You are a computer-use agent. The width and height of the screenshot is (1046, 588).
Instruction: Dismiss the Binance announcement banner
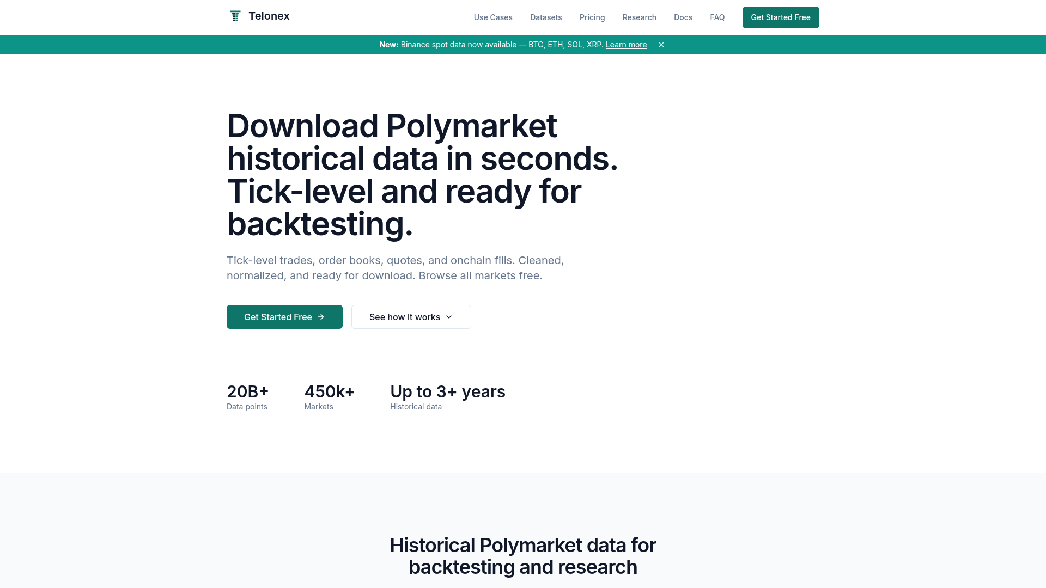tap(661, 45)
